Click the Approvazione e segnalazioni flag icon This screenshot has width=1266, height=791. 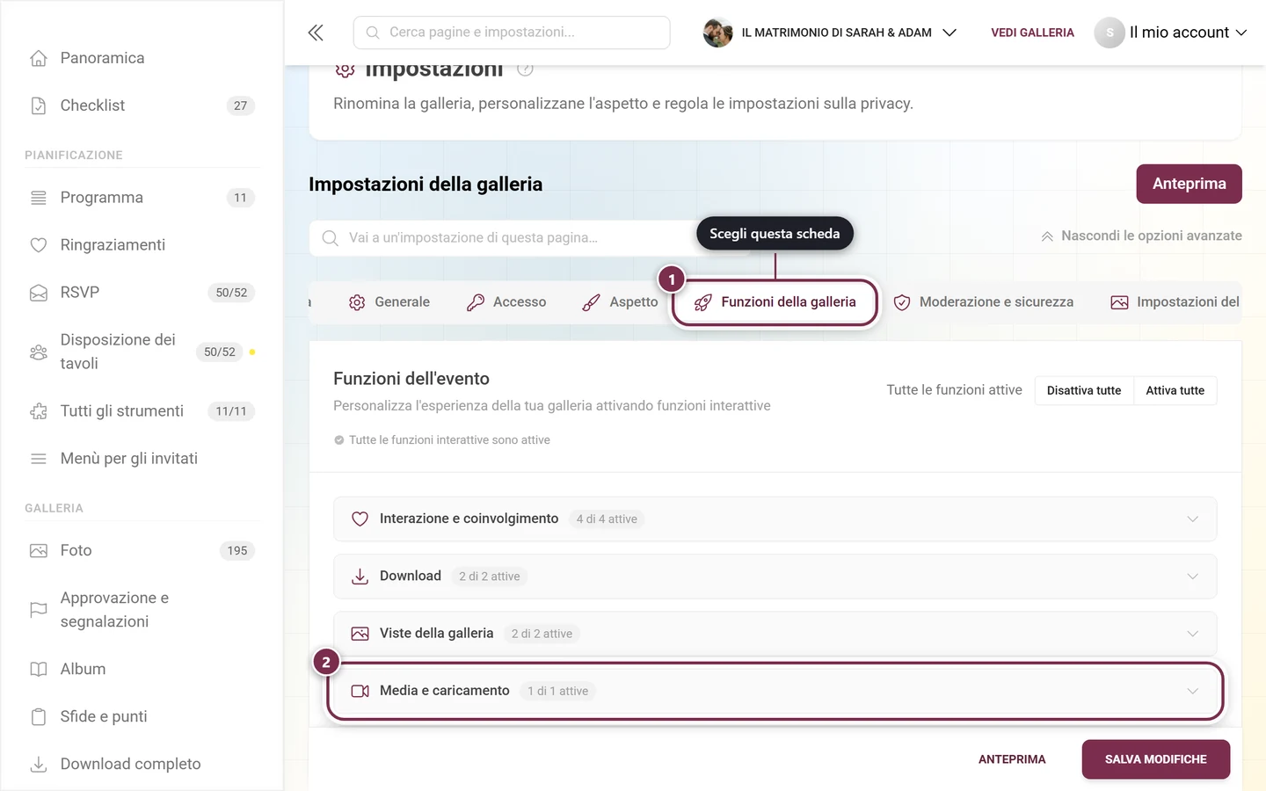click(x=39, y=610)
